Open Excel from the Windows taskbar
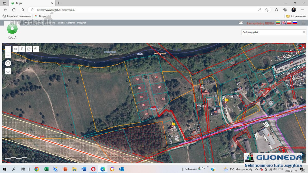 coord(46,169)
